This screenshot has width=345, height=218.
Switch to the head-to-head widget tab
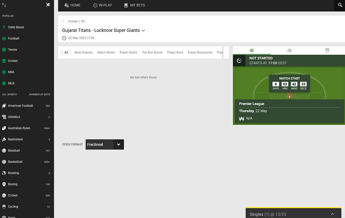click(x=289, y=51)
